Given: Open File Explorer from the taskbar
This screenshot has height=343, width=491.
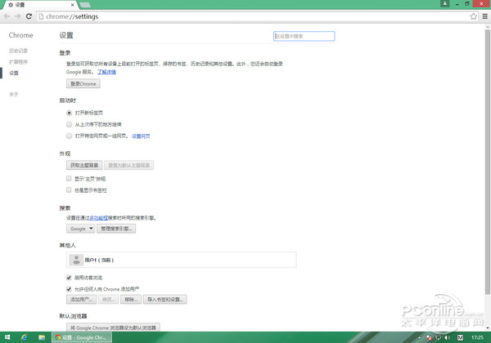Looking at the screenshot, I should coord(42,337).
